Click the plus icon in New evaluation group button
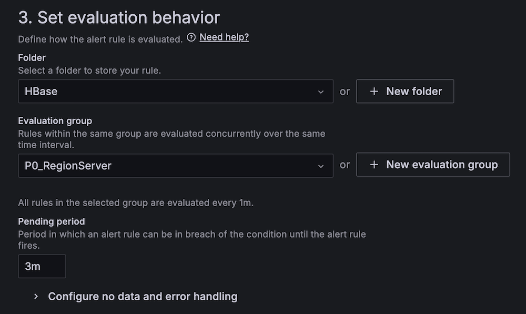This screenshot has height=314, width=526. point(373,164)
